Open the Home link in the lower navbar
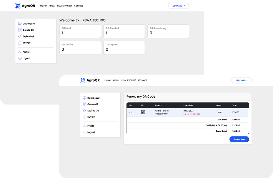Image resolution: width=273 pixels, height=178 pixels. click(108, 80)
